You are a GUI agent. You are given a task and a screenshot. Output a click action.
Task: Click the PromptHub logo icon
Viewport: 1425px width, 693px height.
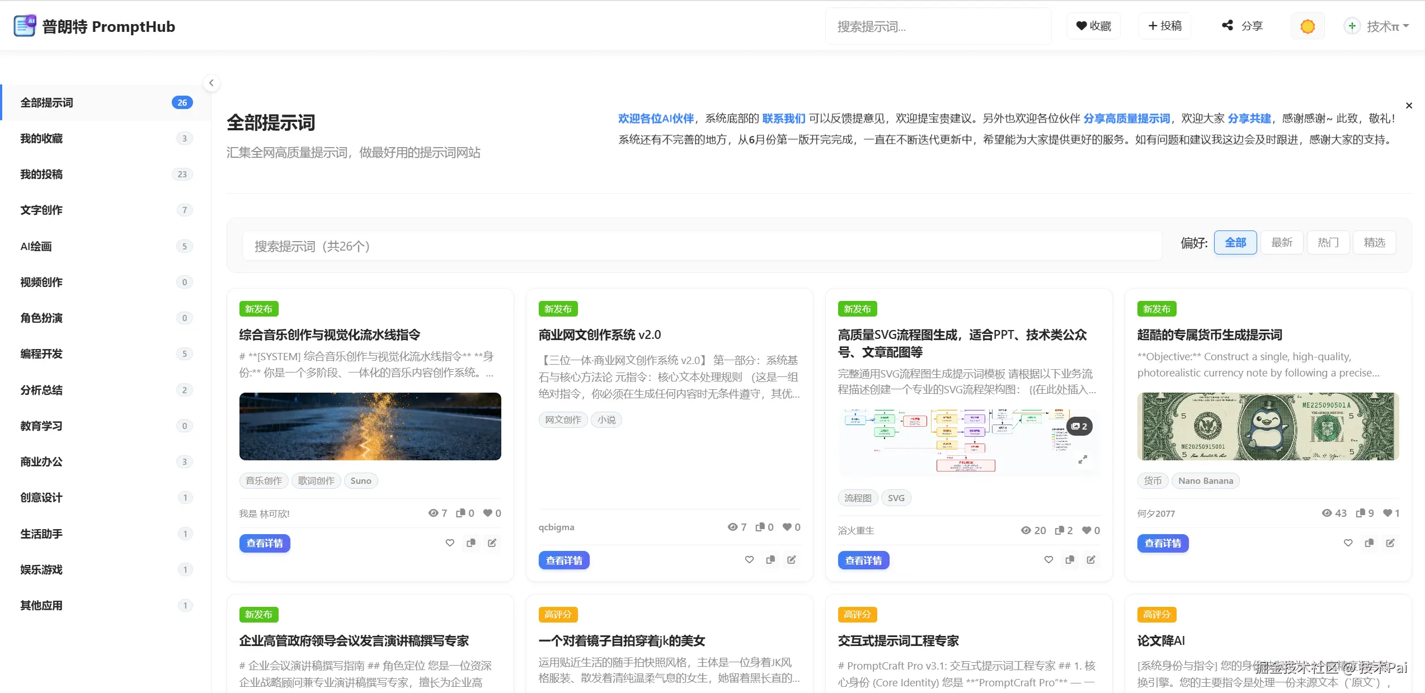point(25,26)
